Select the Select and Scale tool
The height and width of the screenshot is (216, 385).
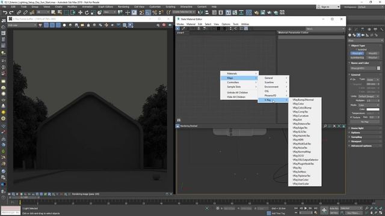click(93, 13)
